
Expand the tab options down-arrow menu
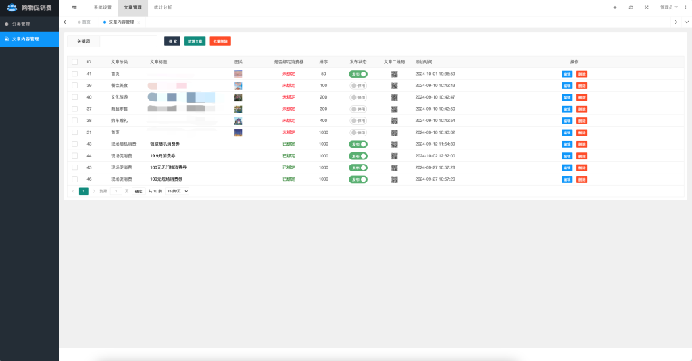[x=686, y=22]
